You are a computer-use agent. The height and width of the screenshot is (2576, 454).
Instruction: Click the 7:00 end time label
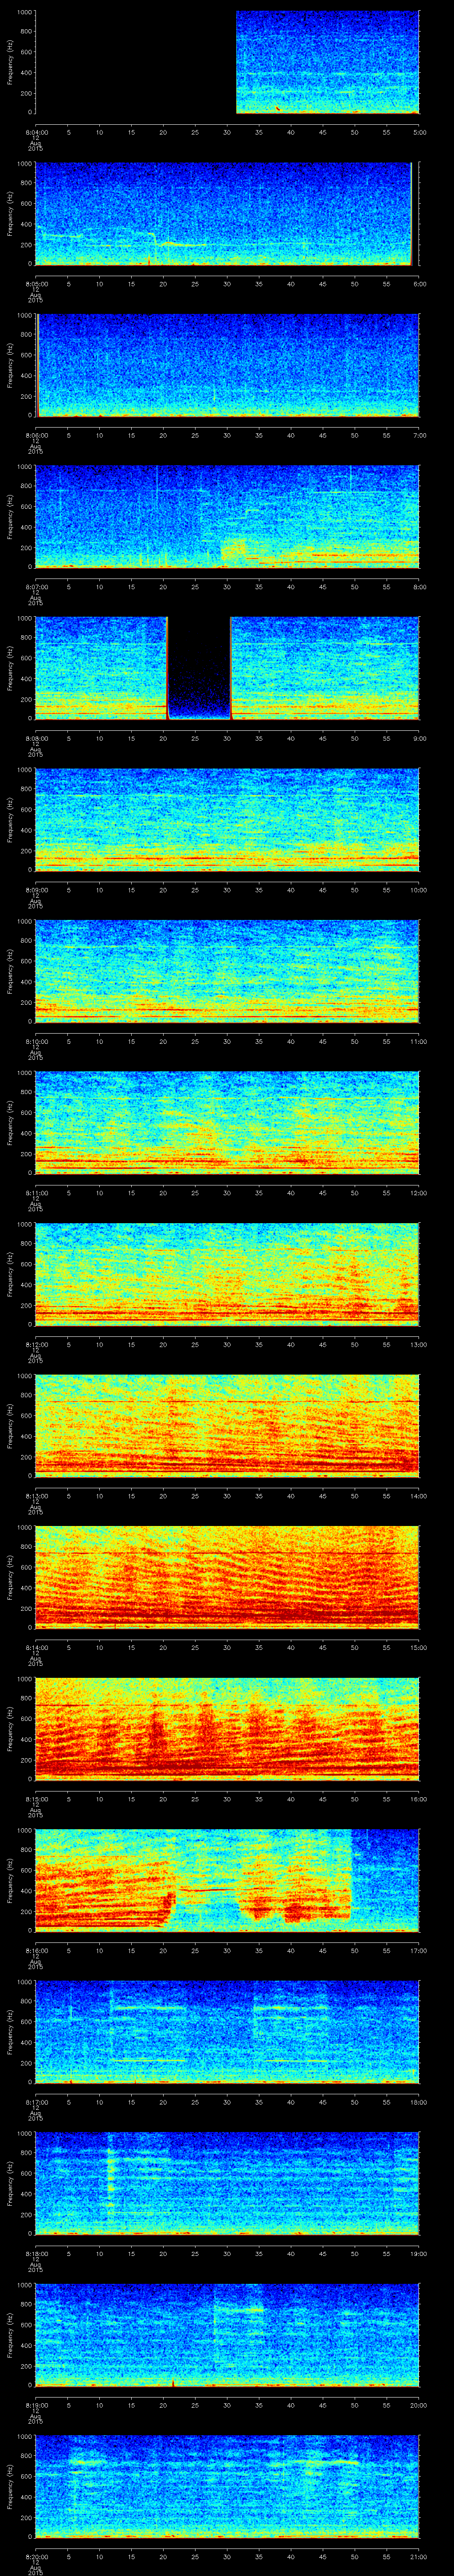(419, 435)
